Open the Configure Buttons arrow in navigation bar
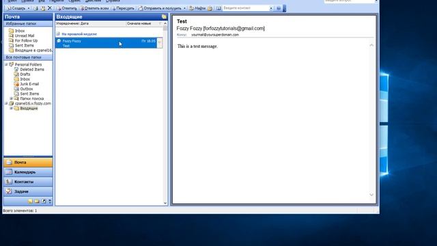The height and width of the screenshot is (246, 437). tap(50, 201)
